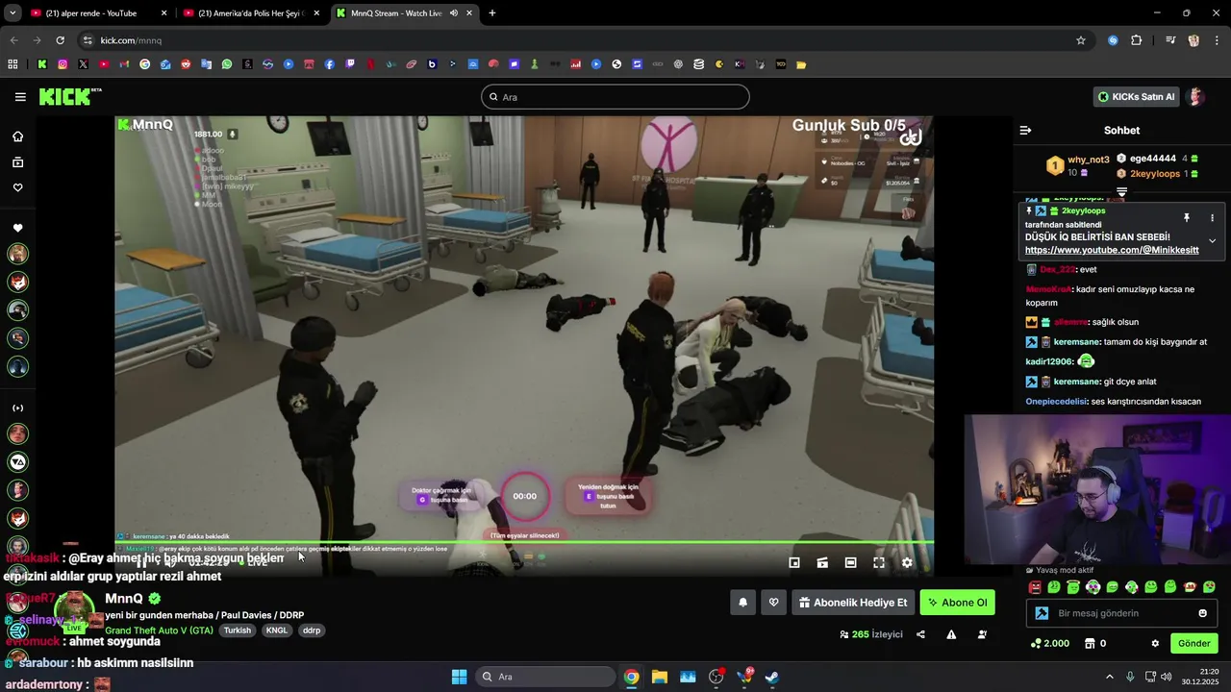Toggle theater mode on video player

point(850,562)
